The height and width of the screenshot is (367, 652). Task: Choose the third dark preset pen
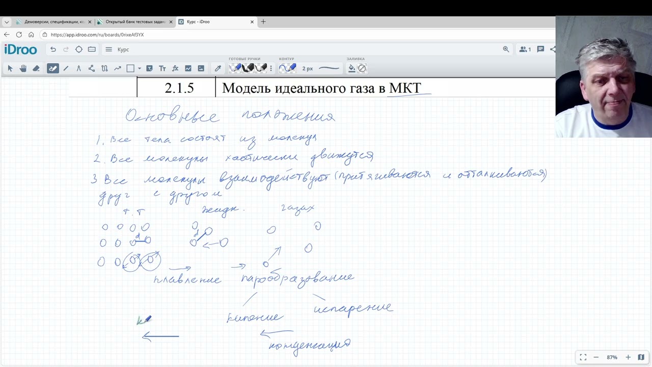click(x=260, y=68)
